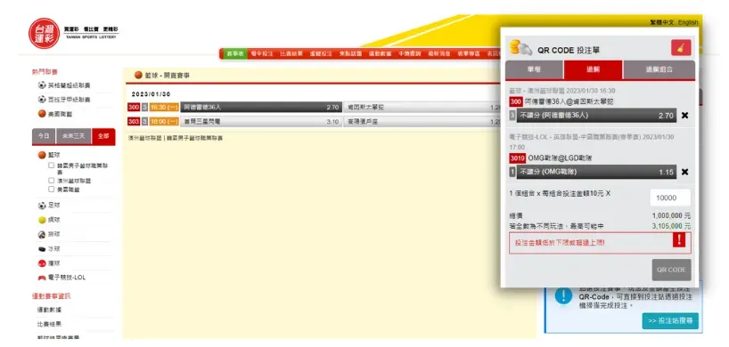Clear the bet slip with broom icon

pyautogui.click(x=681, y=48)
